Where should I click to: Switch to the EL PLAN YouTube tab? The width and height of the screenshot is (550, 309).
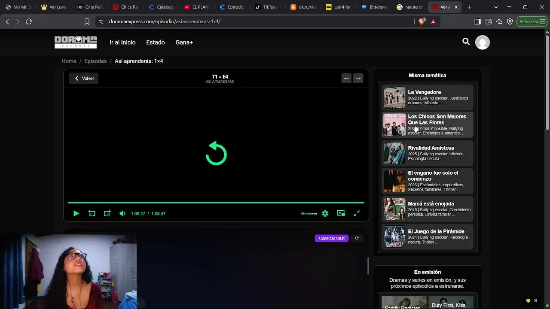[x=197, y=7]
